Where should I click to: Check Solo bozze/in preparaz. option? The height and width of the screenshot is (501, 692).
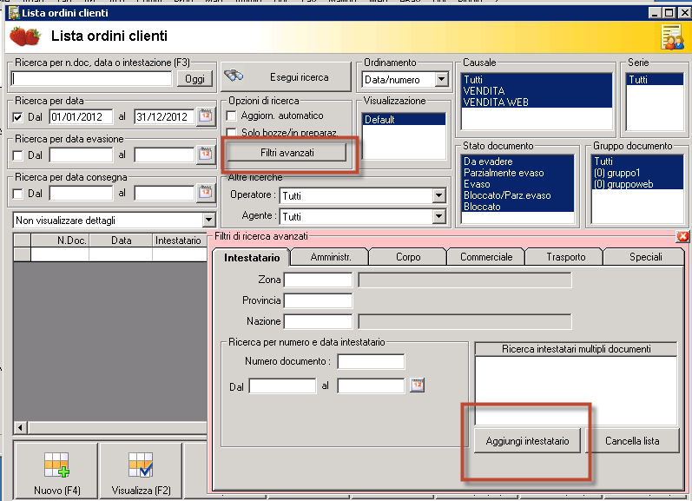pos(231,133)
